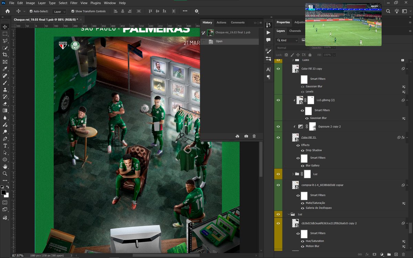This screenshot has width=413, height=258.
Task: Toggle visibility of Motion Blur filter
Action: (x=303, y=246)
